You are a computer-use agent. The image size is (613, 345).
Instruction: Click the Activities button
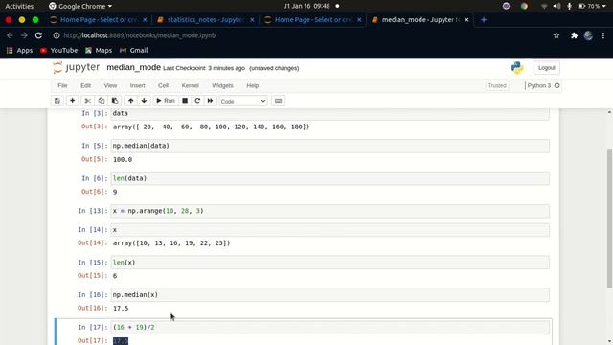(19, 6)
